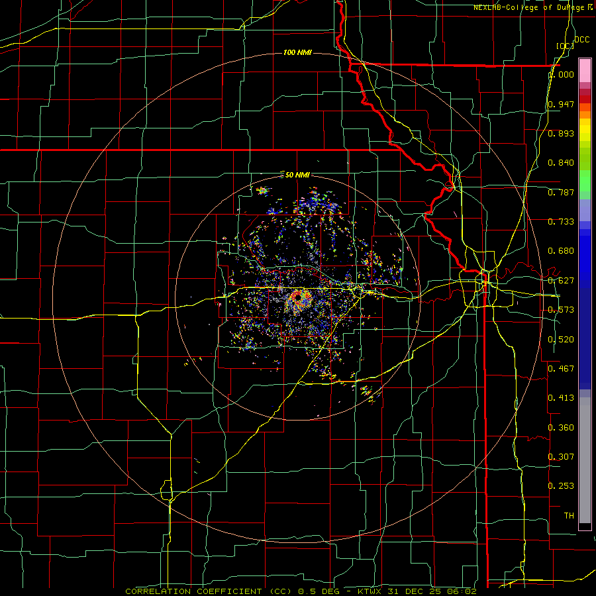Click the 0.253 scale value
The image size is (596, 596).
click(561, 486)
